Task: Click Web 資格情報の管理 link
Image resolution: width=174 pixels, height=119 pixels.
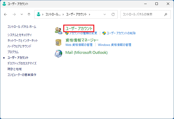Action: coord(79,45)
